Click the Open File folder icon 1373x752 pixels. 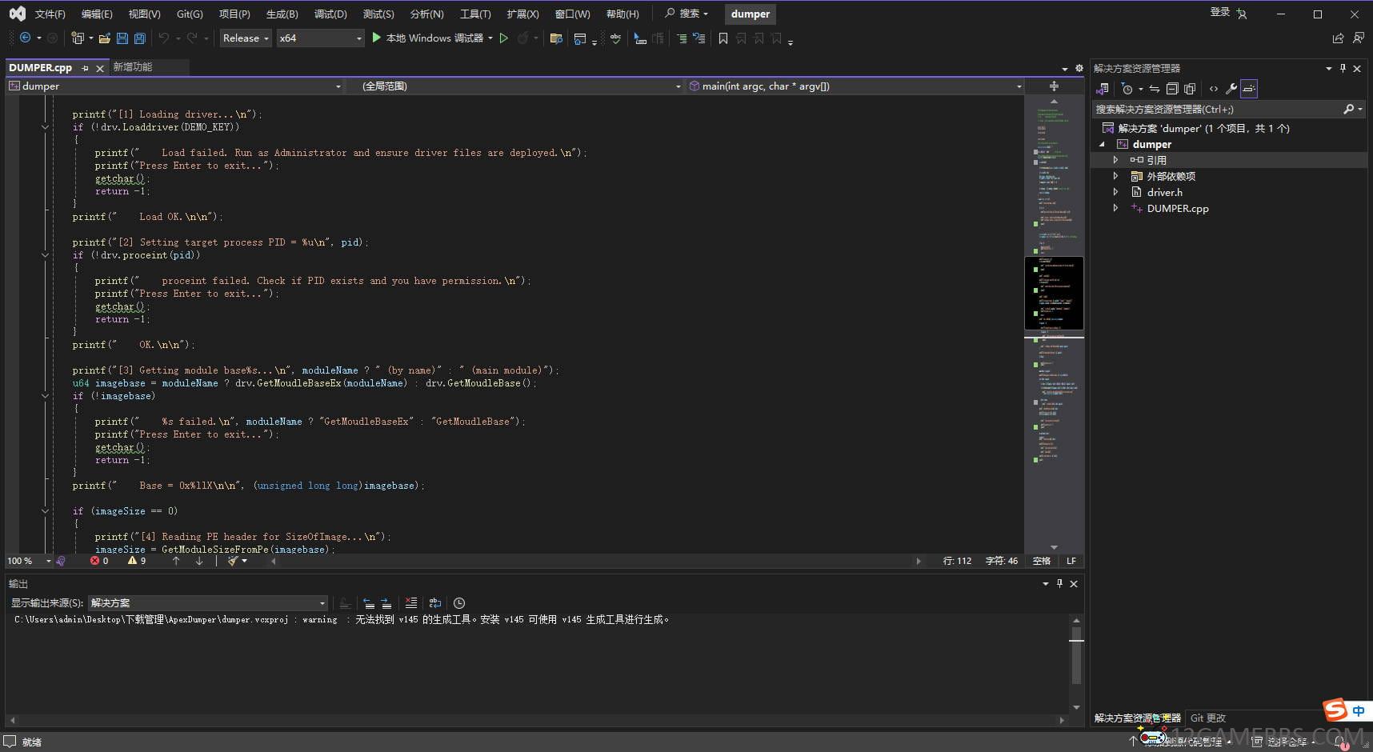tap(104, 38)
